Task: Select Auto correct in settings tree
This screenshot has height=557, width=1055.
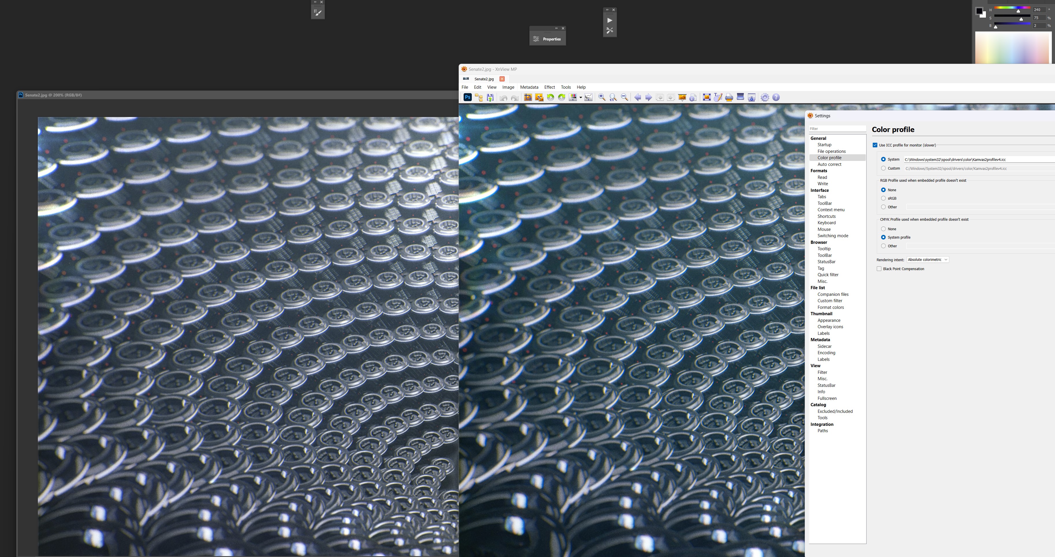Action: (x=829, y=164)
